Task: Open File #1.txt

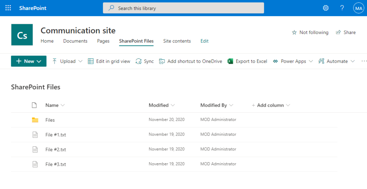Action: click(x=56, y=135)
